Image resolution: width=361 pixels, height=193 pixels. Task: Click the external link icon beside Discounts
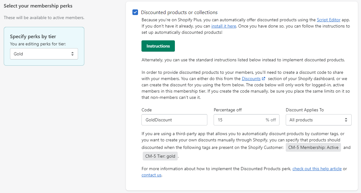coord(264,79)
